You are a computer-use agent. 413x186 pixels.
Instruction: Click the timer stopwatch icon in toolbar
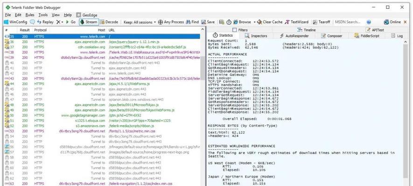point(229,22)
